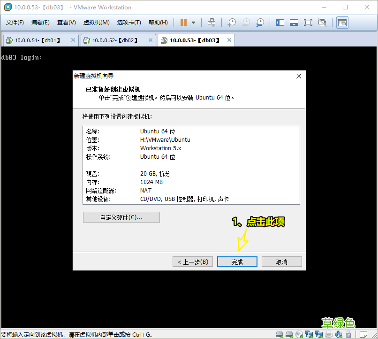Click the first network adapter status icon
The height and width of the screenshot is (339, 378).
[309, 334]
